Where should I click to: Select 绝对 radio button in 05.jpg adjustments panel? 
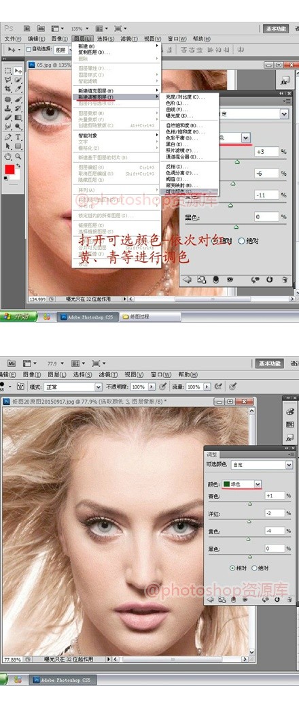pyautogui.click(x=241, y=241)
